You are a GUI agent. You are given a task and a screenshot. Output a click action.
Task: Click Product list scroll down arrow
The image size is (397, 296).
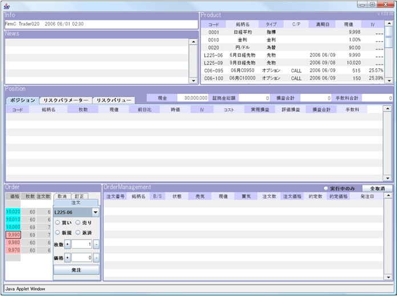388,81
